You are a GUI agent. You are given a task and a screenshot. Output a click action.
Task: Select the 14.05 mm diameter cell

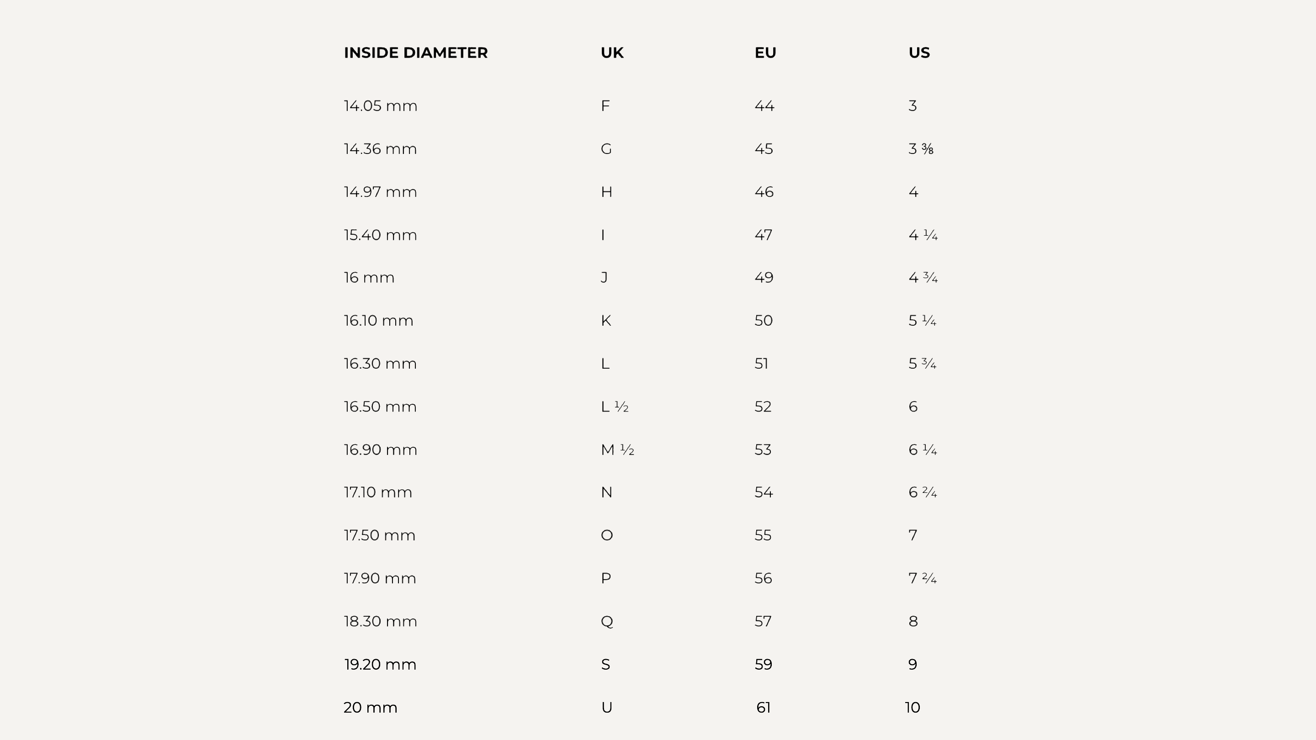tap(380, 106)
